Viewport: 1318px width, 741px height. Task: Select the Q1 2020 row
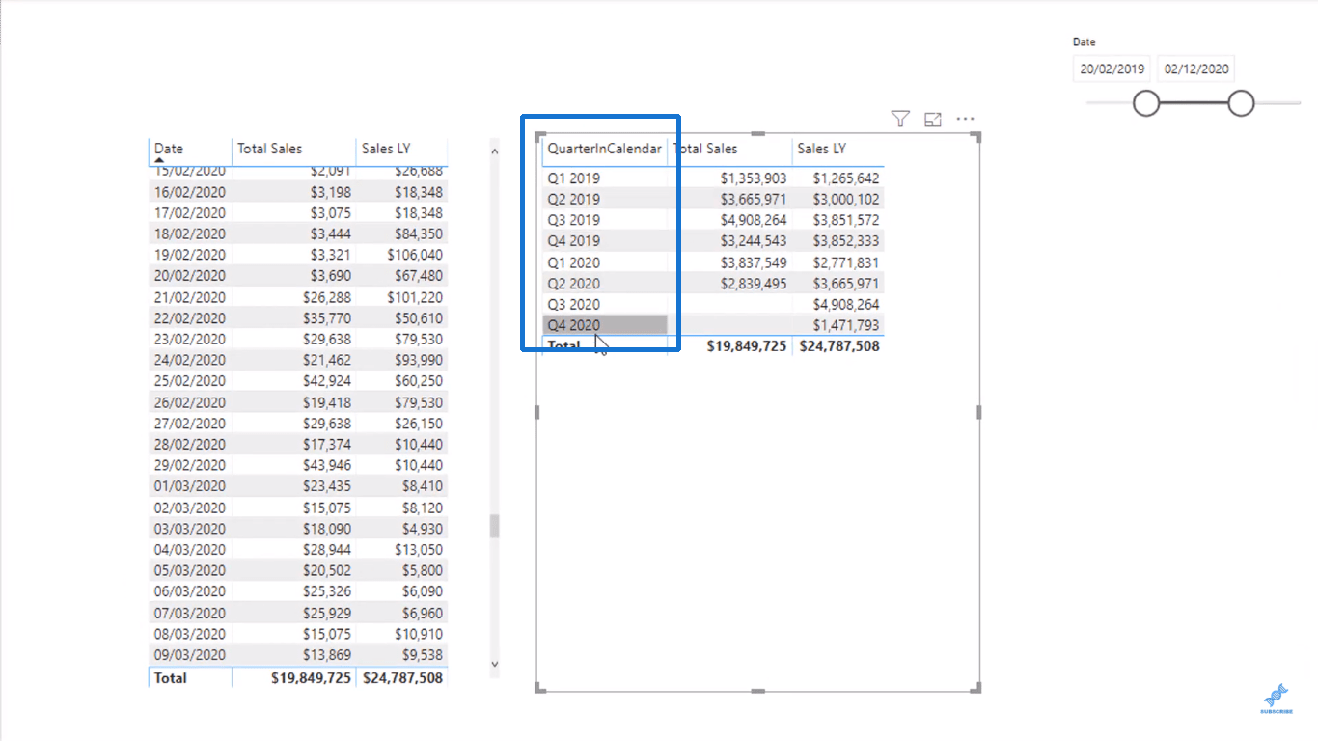pos(713,262)
